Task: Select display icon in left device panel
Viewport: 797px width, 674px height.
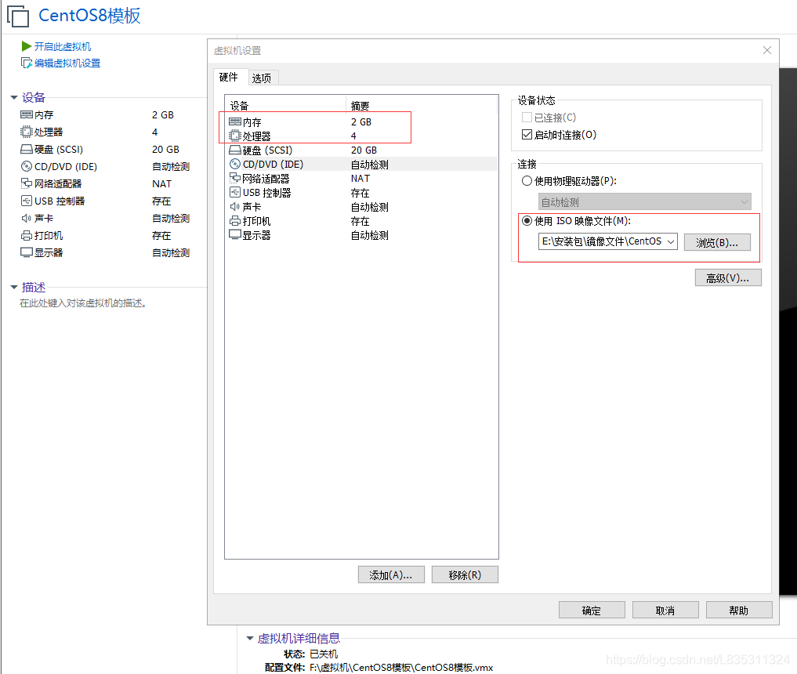Action: point(27,252)
